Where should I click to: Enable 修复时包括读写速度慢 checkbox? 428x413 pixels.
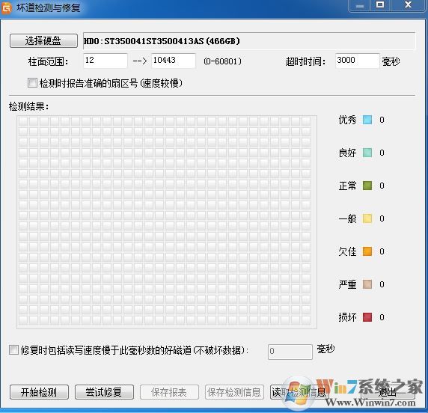point(13,350)
